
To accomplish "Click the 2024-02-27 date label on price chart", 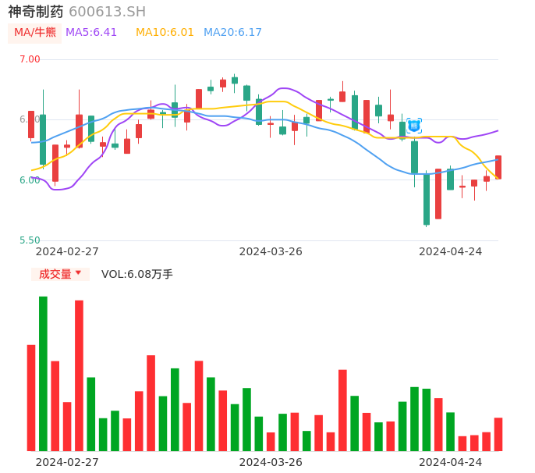I will coord(67,251).
